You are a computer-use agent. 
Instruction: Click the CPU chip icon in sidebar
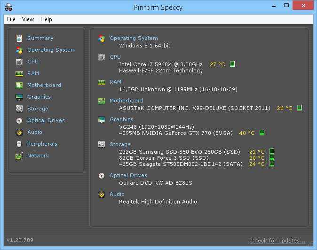(19, 62)
